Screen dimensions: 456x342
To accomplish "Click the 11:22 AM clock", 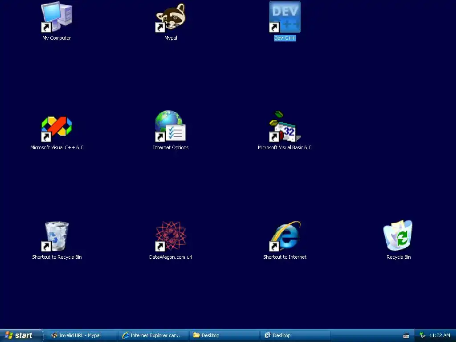I will [x=440, y=335].
